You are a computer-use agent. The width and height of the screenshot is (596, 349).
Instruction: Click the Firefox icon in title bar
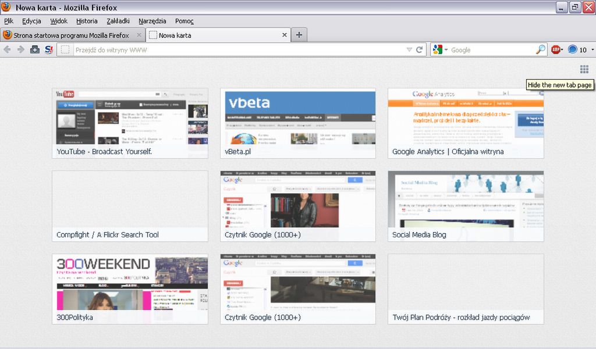click(6, 7)
